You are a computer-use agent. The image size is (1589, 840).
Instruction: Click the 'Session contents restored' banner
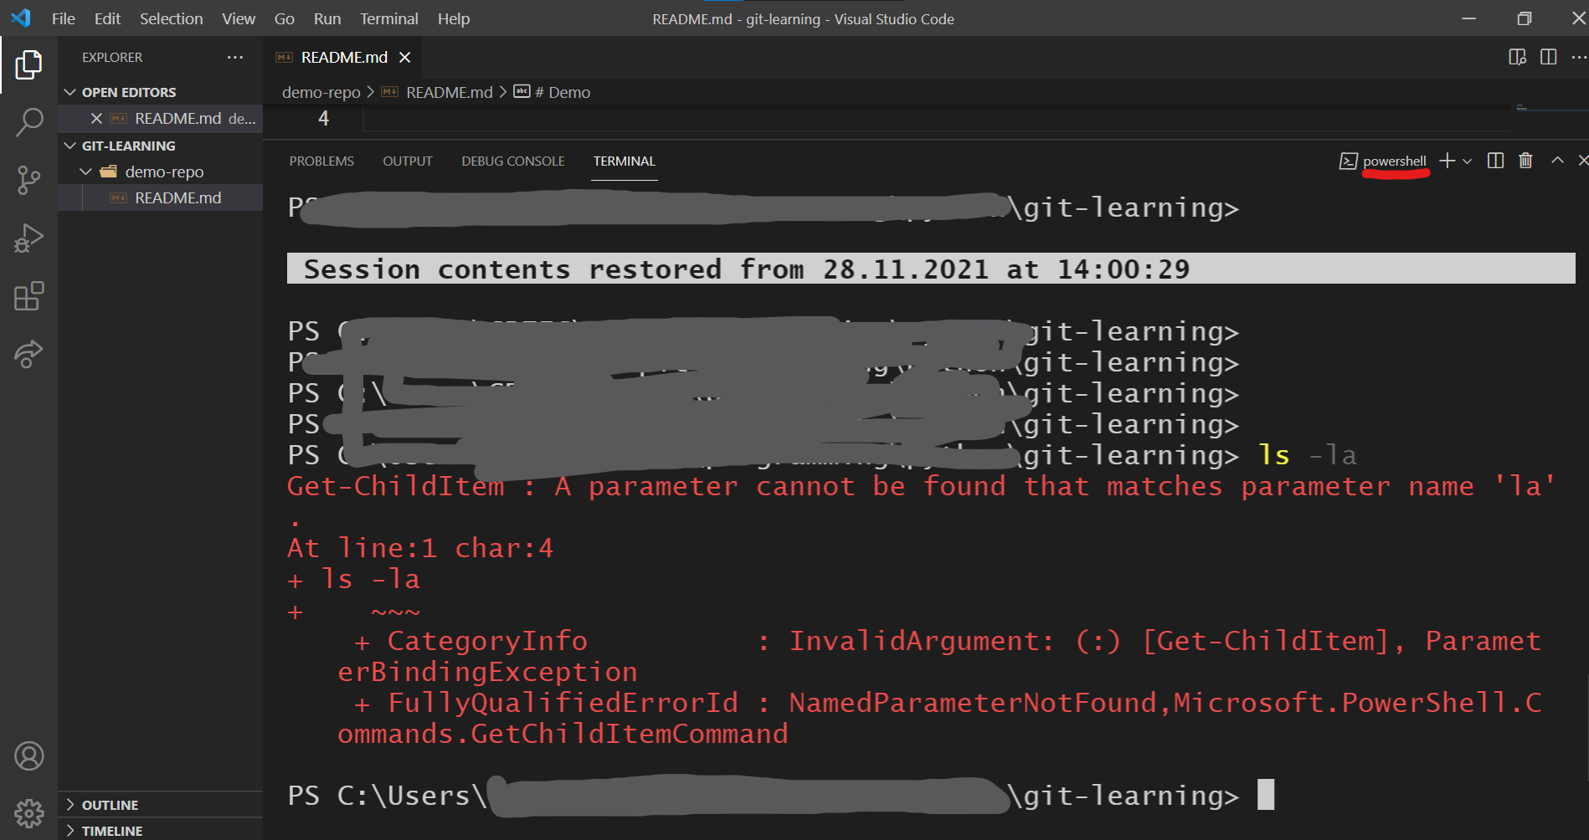pos(931,269)
